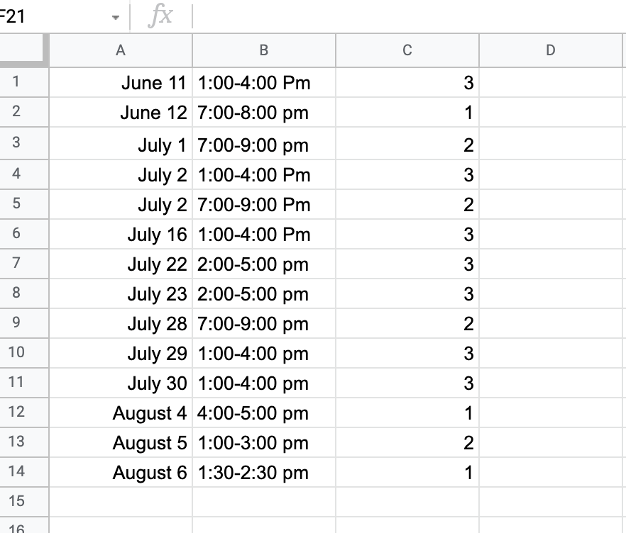Select the cell with August 6

pyautogui.click(x=121, y=473)
